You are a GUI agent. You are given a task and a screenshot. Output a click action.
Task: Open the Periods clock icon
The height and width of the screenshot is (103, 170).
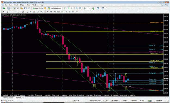tap(98, 8)
